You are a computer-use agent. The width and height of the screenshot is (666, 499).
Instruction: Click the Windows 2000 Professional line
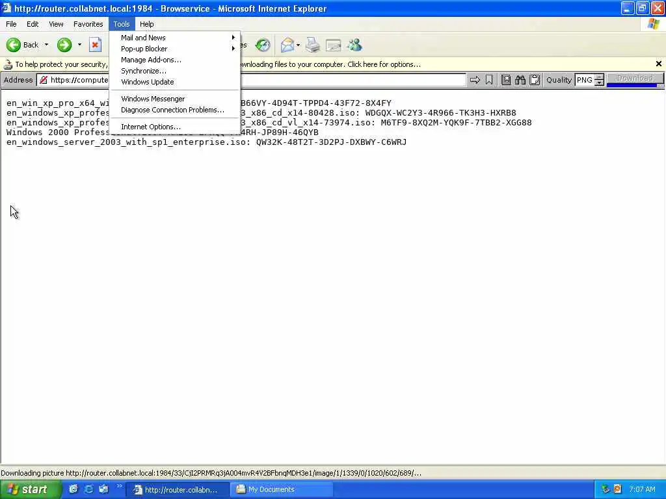pyautogui.click(x=162, y=133)
